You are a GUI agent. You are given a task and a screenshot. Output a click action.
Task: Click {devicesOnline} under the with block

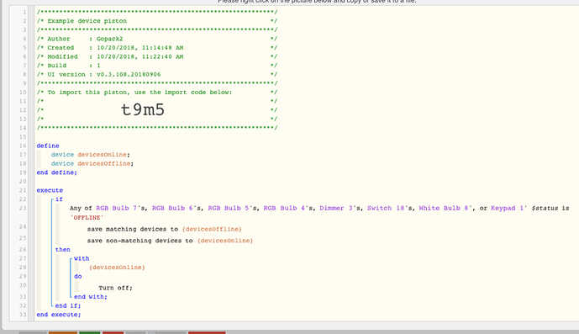tap(117, 268)
